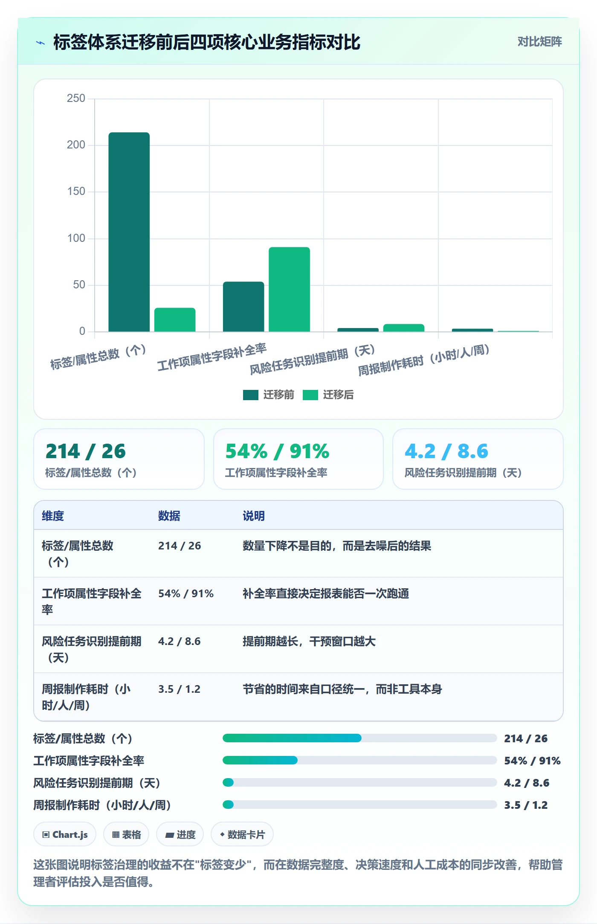Click the 维度 column header

click(x=53, y=516)
